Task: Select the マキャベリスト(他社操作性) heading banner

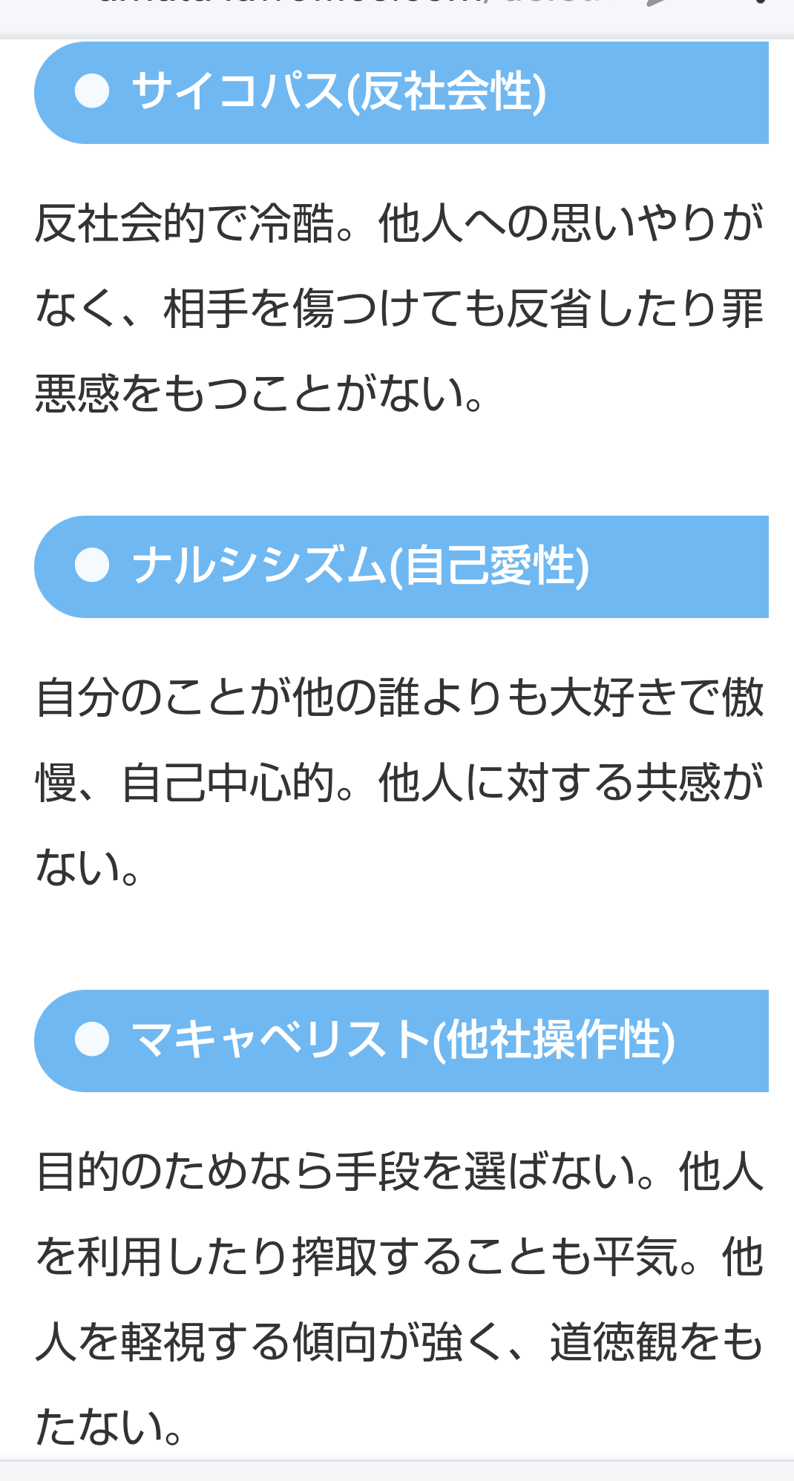Action: [401, 1041]
